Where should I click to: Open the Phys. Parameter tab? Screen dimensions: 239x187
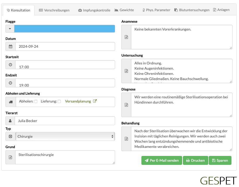pyautogui.click(x=156, y=10)
